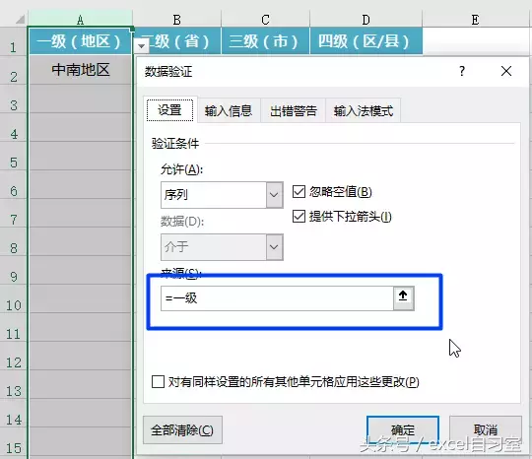This screenshot has width=532, height=459.
Task: Click header cell 二级（省）
Action: click(176, 41)
